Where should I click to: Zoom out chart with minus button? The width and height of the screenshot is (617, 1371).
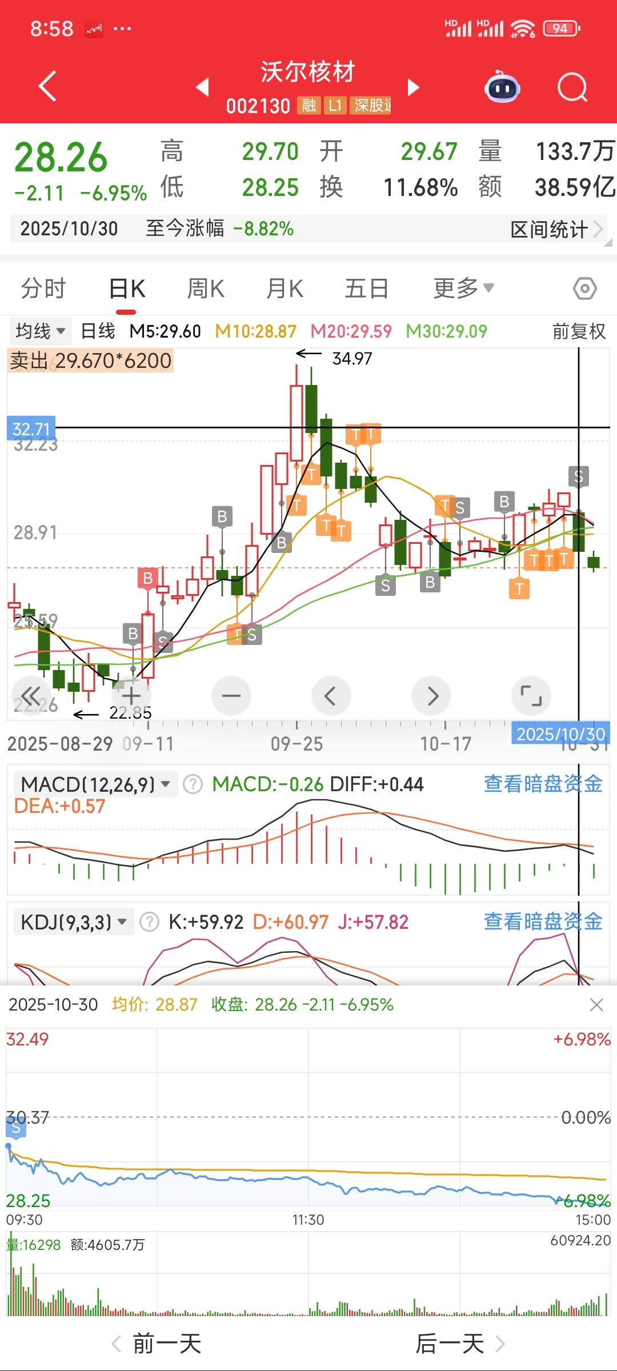pos(231,696)
